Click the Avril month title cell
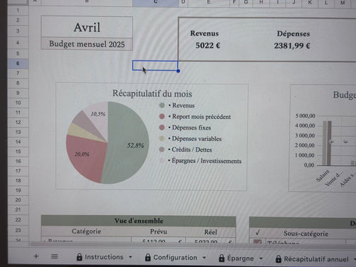 pyautogui.click(x=87, y=27)
